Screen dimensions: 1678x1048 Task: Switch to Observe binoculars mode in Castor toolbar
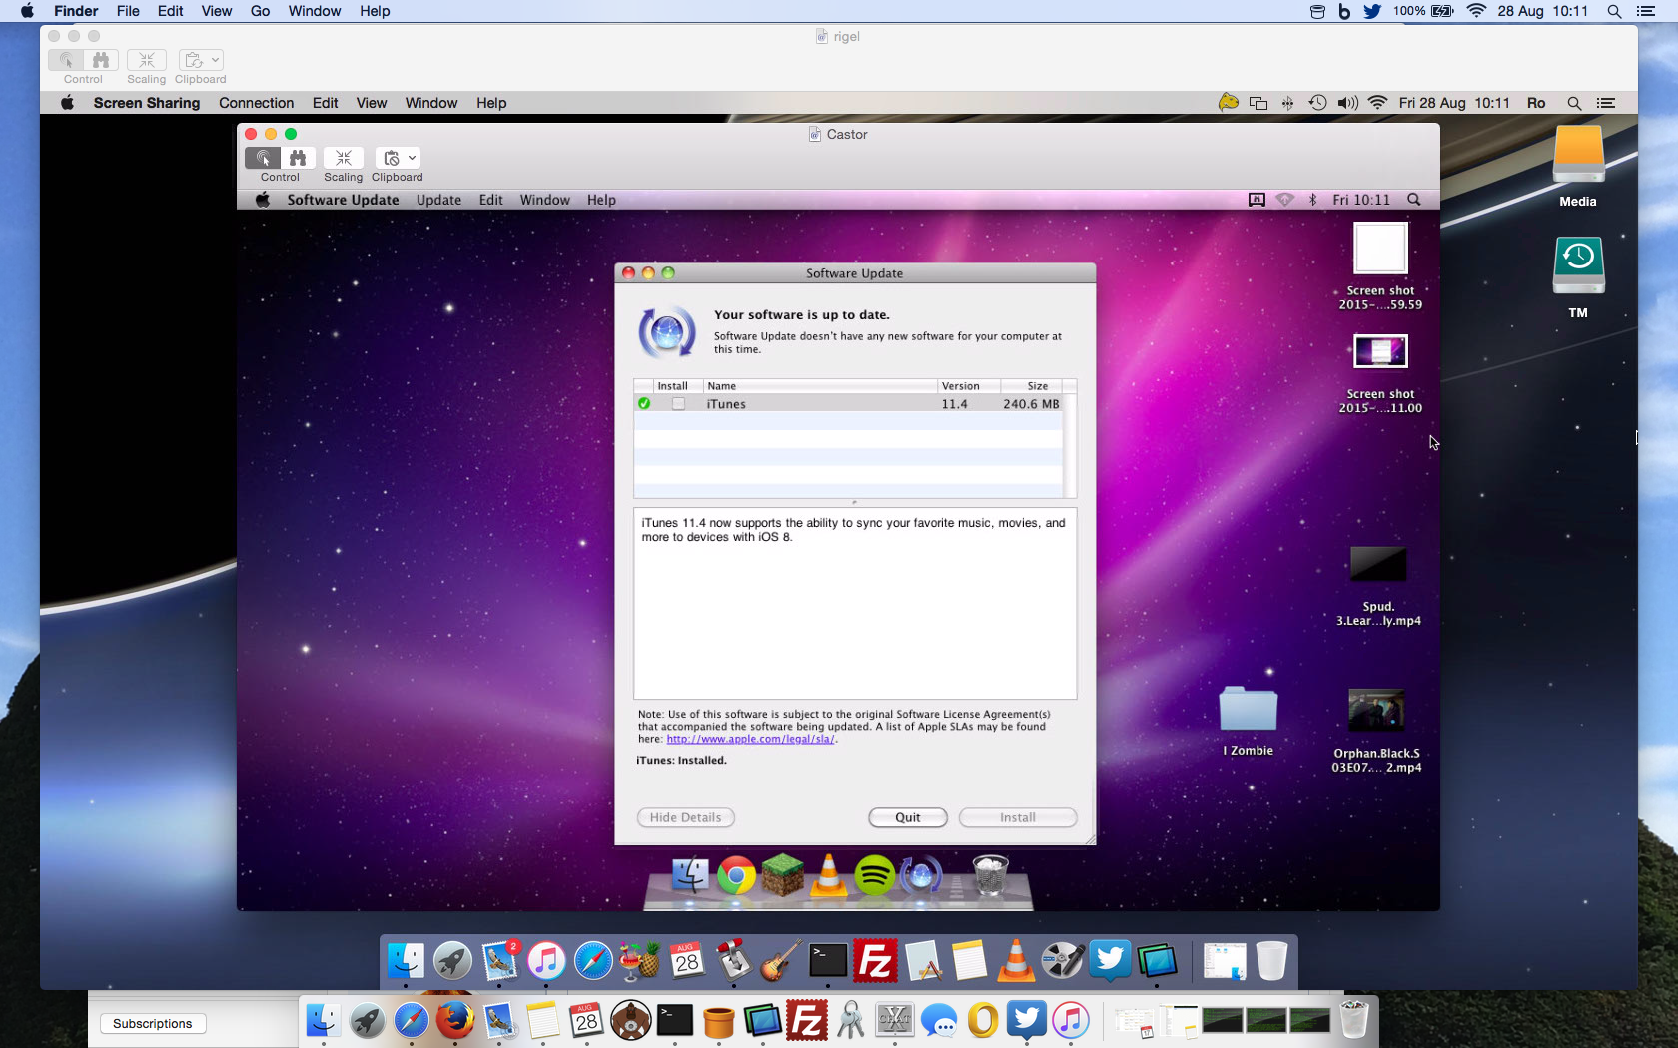point(298,158)
